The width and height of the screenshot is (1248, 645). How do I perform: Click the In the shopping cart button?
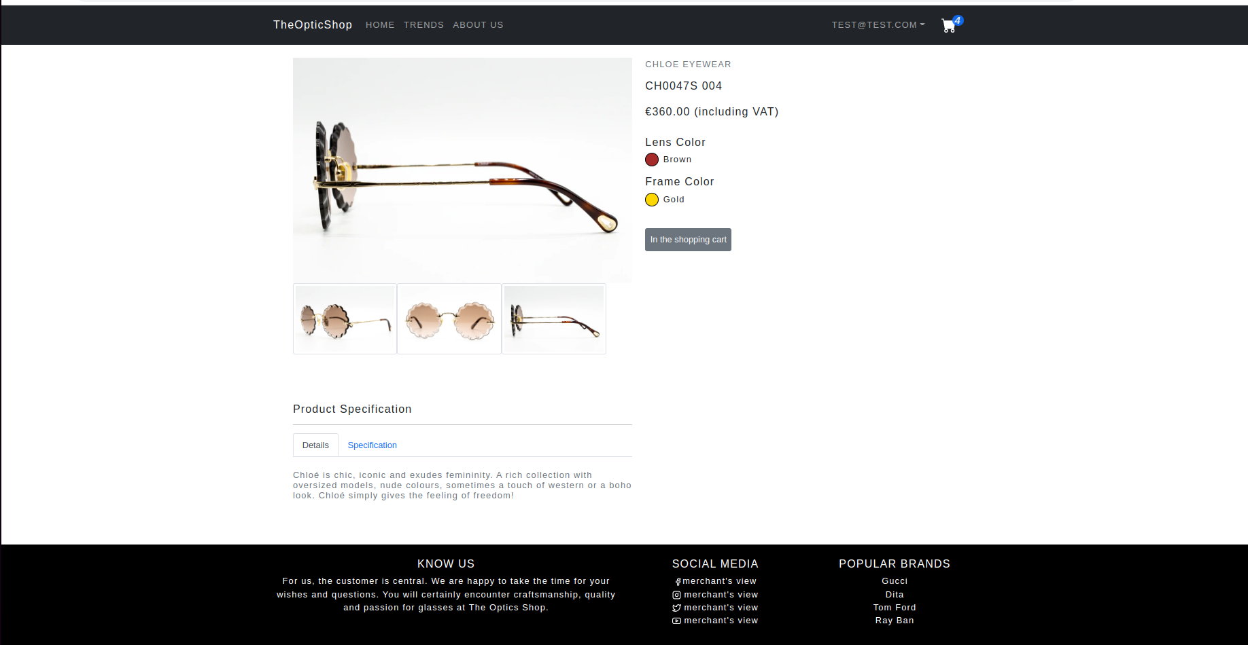tap(688, 240)
